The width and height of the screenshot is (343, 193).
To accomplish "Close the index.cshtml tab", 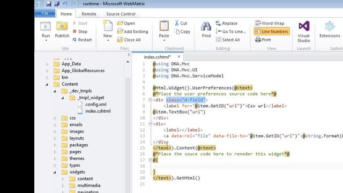I will coord(179,57).
